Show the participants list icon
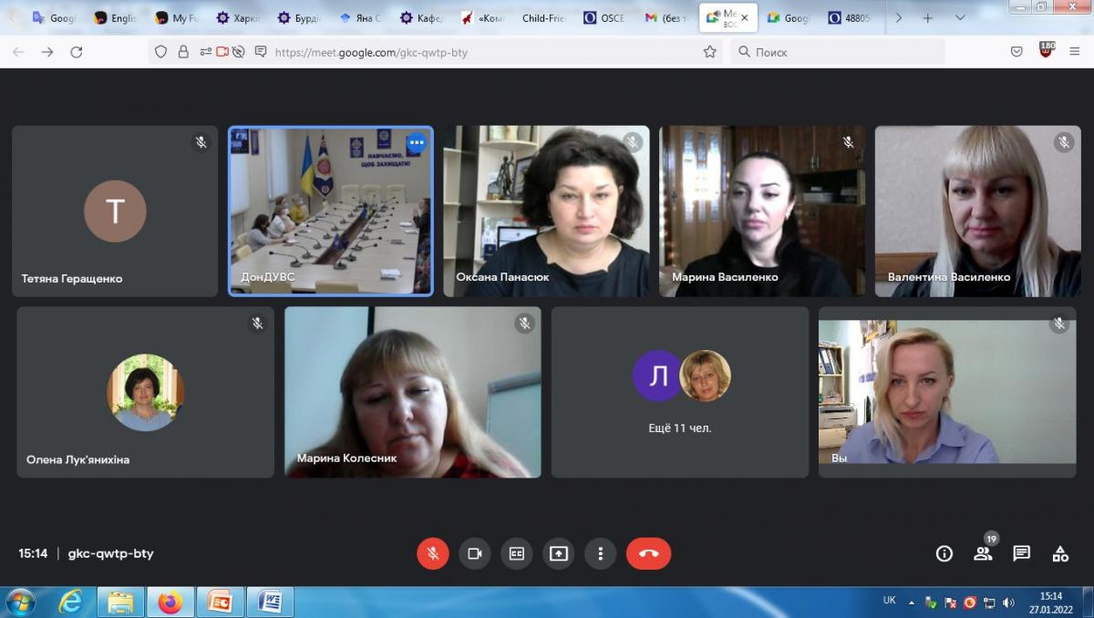Screen dimensions: 1094x618 983,553
